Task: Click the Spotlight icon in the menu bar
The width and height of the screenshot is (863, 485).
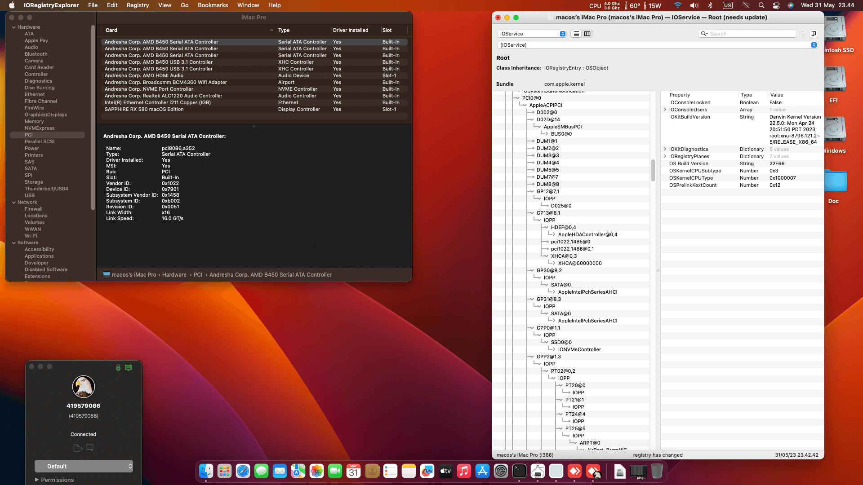Action: pos(761,5)
